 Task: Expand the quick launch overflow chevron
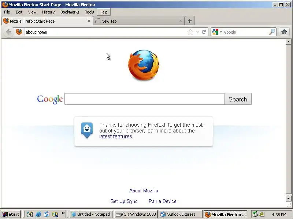(x=63, y=213)
